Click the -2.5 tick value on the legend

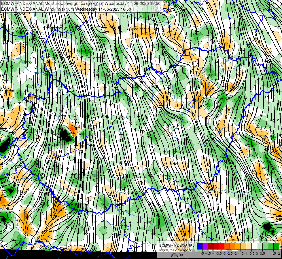point(230,254)
